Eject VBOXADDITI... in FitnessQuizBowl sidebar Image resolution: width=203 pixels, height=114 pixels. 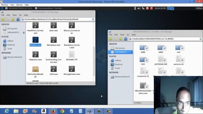(x=24, y=32)
